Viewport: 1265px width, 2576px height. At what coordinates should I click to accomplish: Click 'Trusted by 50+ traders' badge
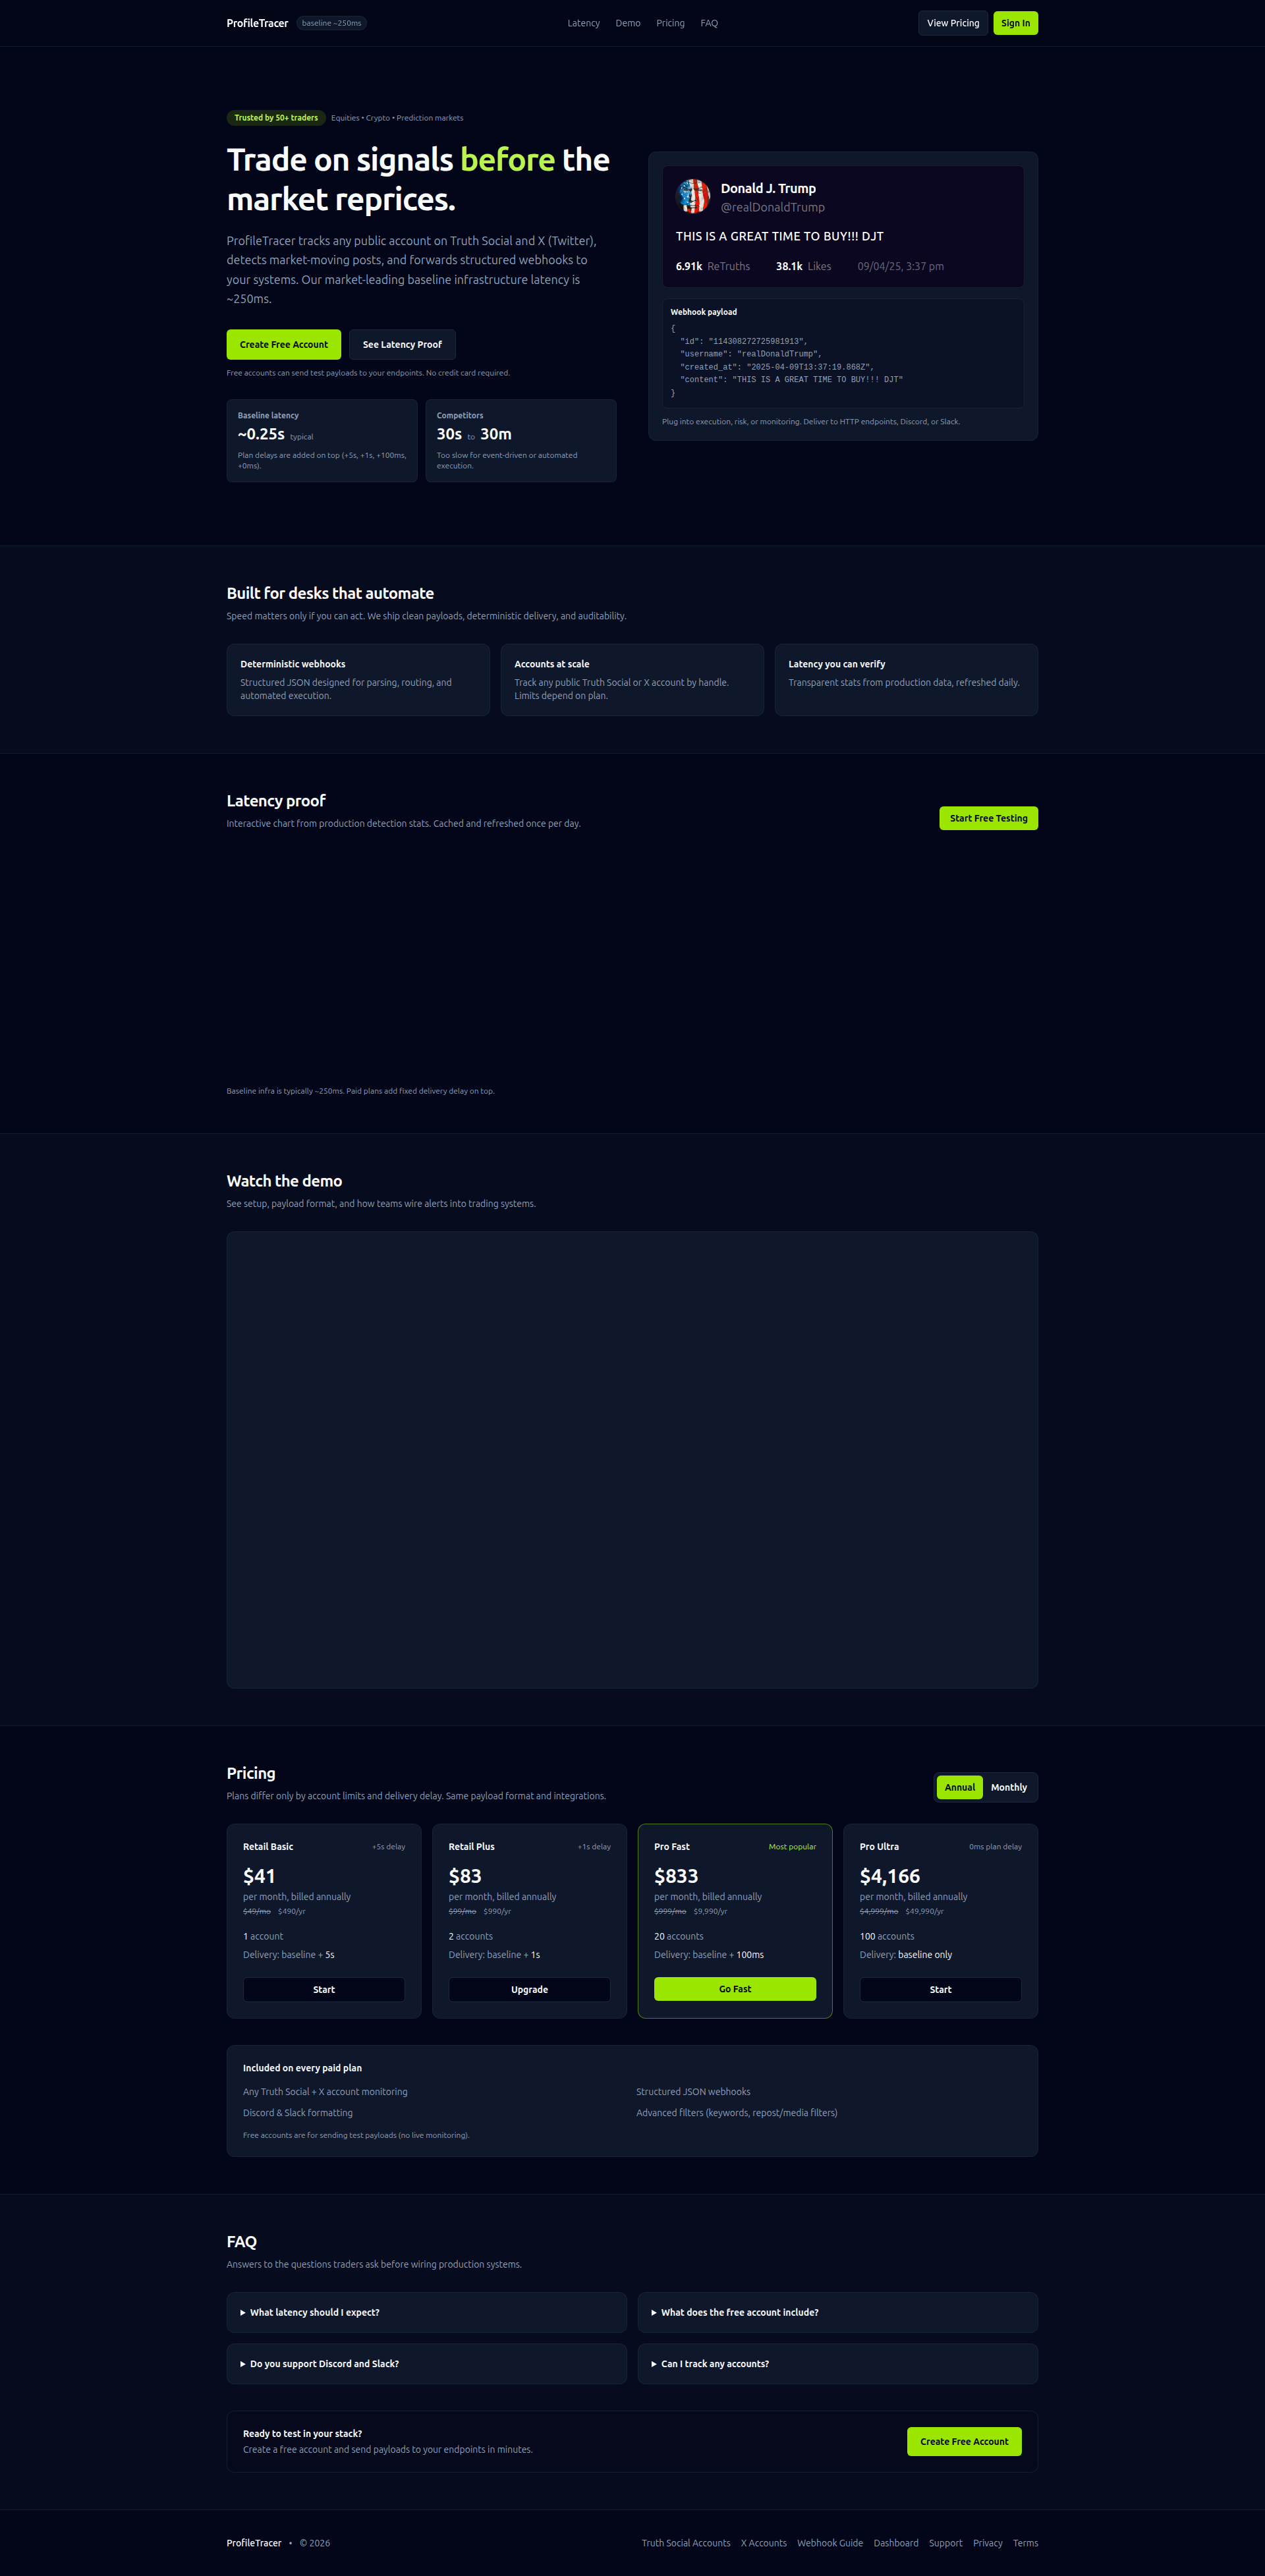click(x=276, y=118)
